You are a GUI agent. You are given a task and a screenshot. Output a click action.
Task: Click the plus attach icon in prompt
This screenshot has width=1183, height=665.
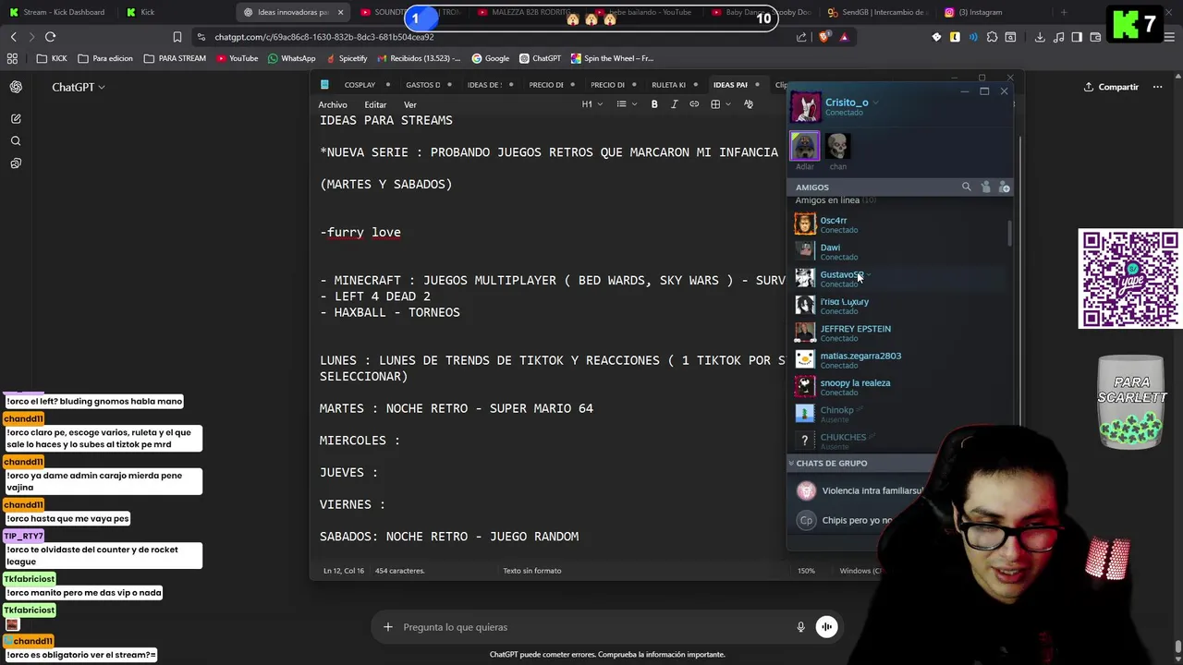pyautogui.click(x=388, y=627)
